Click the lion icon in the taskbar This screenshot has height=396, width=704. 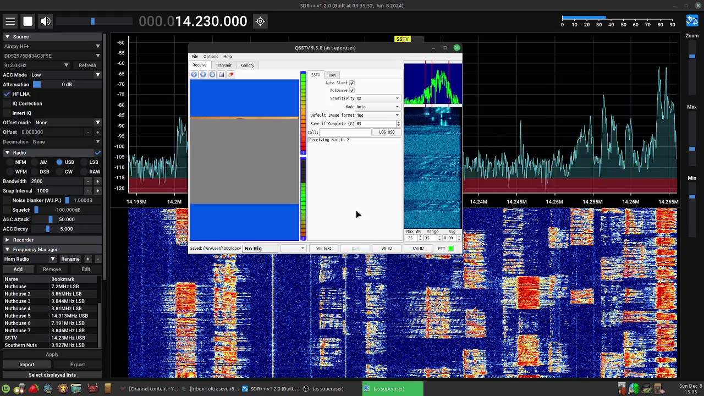[x=62, y=389]
